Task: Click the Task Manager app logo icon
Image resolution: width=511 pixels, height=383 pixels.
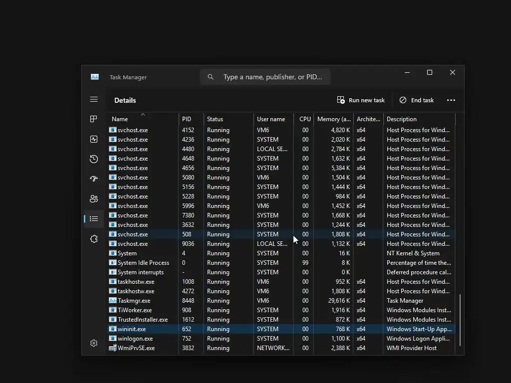Action: coord(95,77)
